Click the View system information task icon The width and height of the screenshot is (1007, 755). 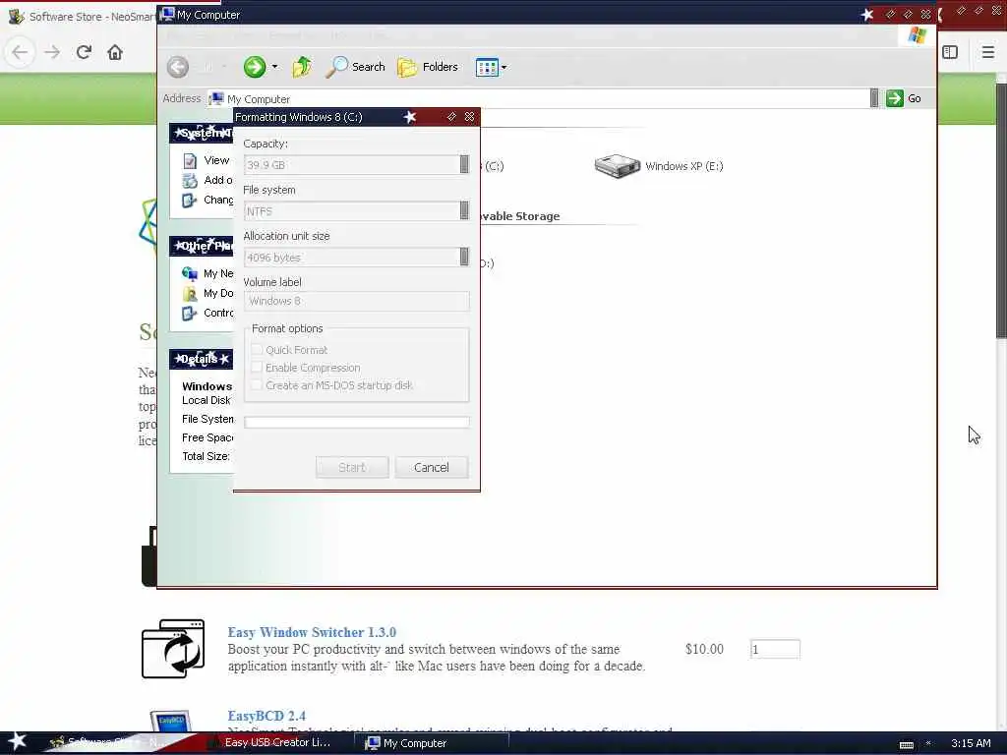point(190,160)
